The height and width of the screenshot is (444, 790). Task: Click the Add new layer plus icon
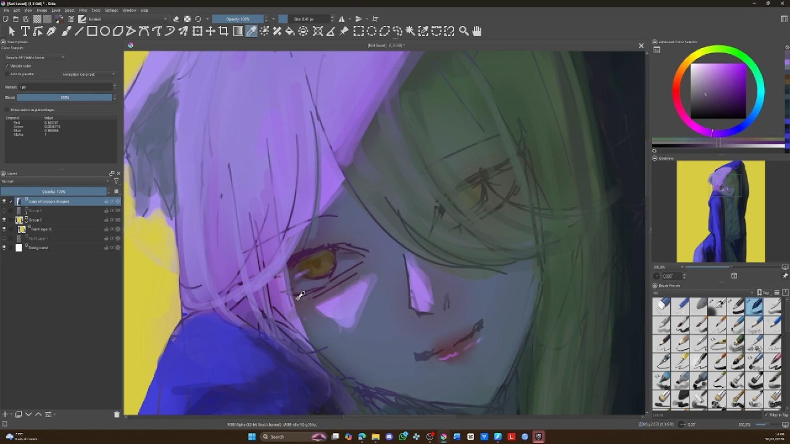[x=5, y=414]
